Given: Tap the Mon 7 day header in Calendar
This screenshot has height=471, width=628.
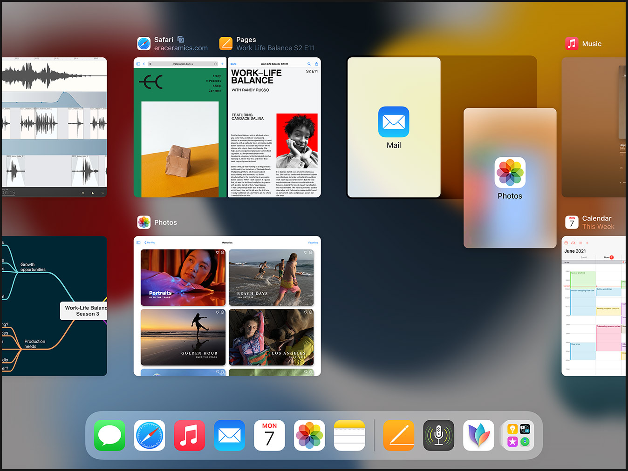Looking at the screenshot, I should (x=609, y=257).
